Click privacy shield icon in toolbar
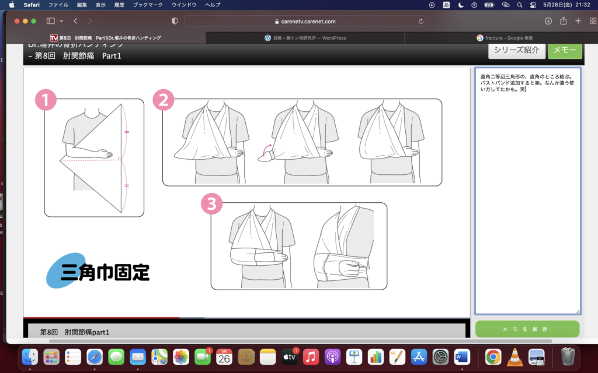Viewport: 598px width, 373px height. pyautogui.click(x=174, y=21)
